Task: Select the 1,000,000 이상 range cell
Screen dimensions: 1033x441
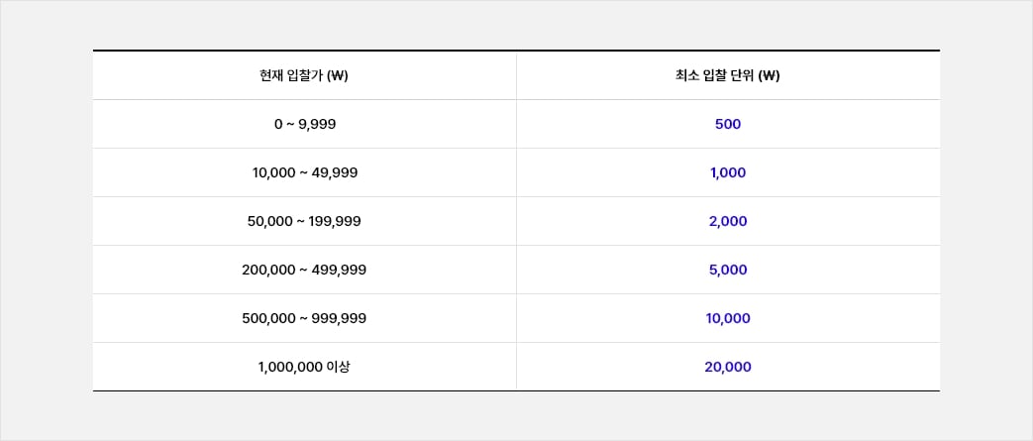Action: click(x=304, y=367)
